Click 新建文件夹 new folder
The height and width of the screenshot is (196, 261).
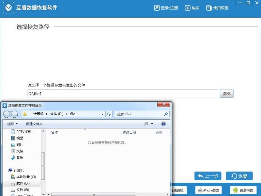pos(34,124)
